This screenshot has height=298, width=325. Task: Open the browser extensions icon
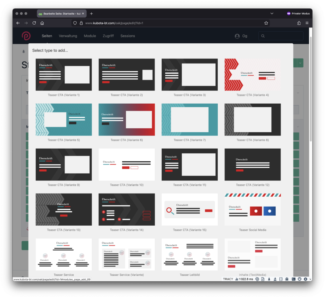coord(299,23)
